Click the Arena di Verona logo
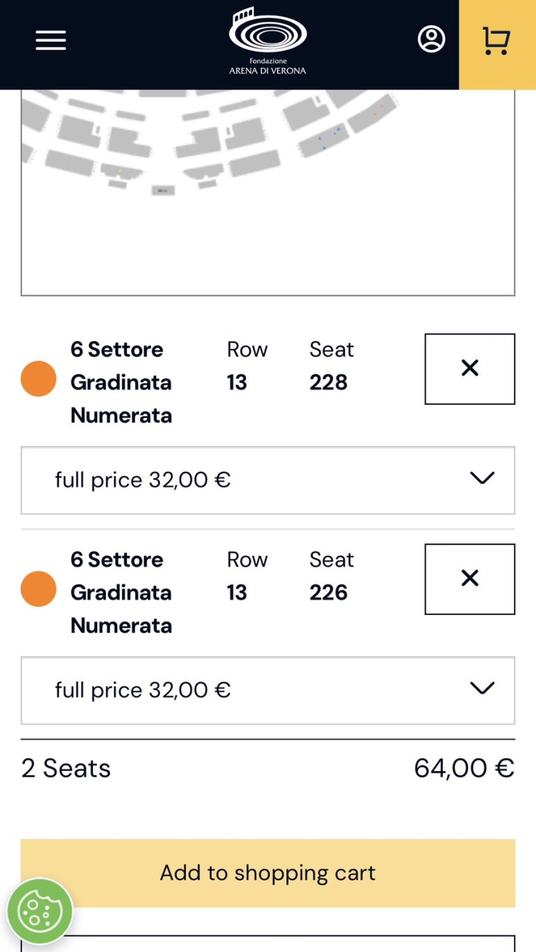Viewport: 536px width, 952px height. pyautogui.click(x=268, y=41)
